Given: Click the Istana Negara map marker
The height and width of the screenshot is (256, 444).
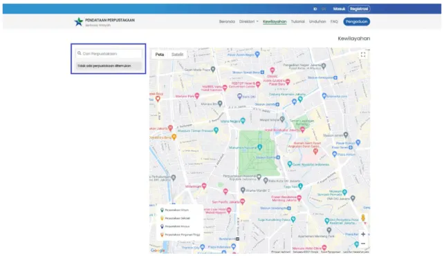Looking at the screenshot, I should [243, 121].
